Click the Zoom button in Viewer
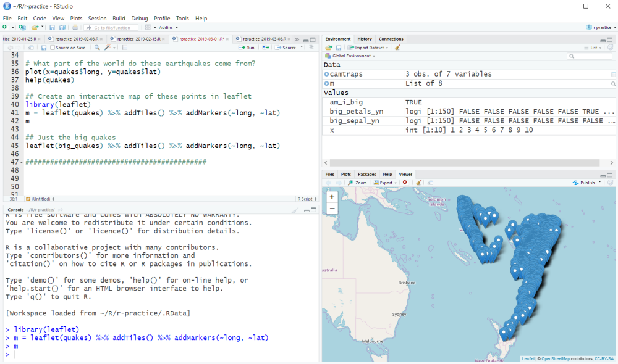The width and height of the screenshot is (618, 364). (357, 183)
